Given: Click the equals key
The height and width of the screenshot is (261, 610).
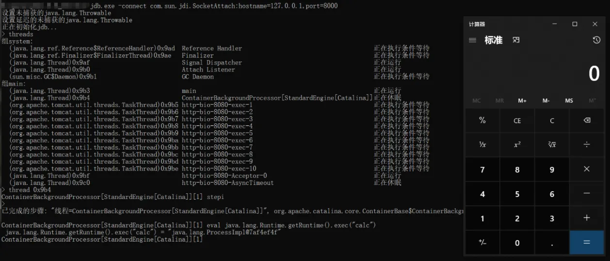Looking at the screenshot, I should click(587, 243).
